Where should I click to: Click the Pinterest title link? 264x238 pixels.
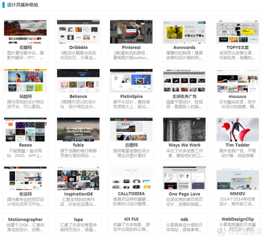[131, 47]
